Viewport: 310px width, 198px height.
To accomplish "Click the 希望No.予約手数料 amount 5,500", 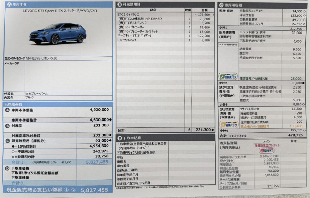I will point(297,58).
